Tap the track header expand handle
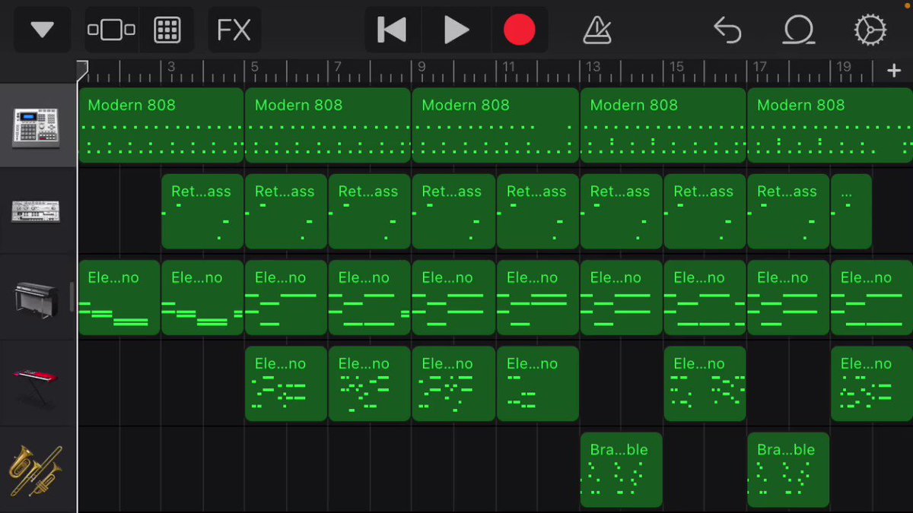Image resolution: width=913 pixels, height=513 pixels. tap(72, 297)
